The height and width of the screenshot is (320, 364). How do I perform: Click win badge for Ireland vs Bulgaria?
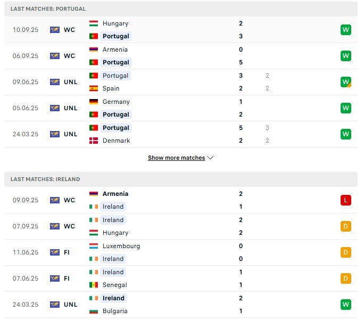click(346, 305)
